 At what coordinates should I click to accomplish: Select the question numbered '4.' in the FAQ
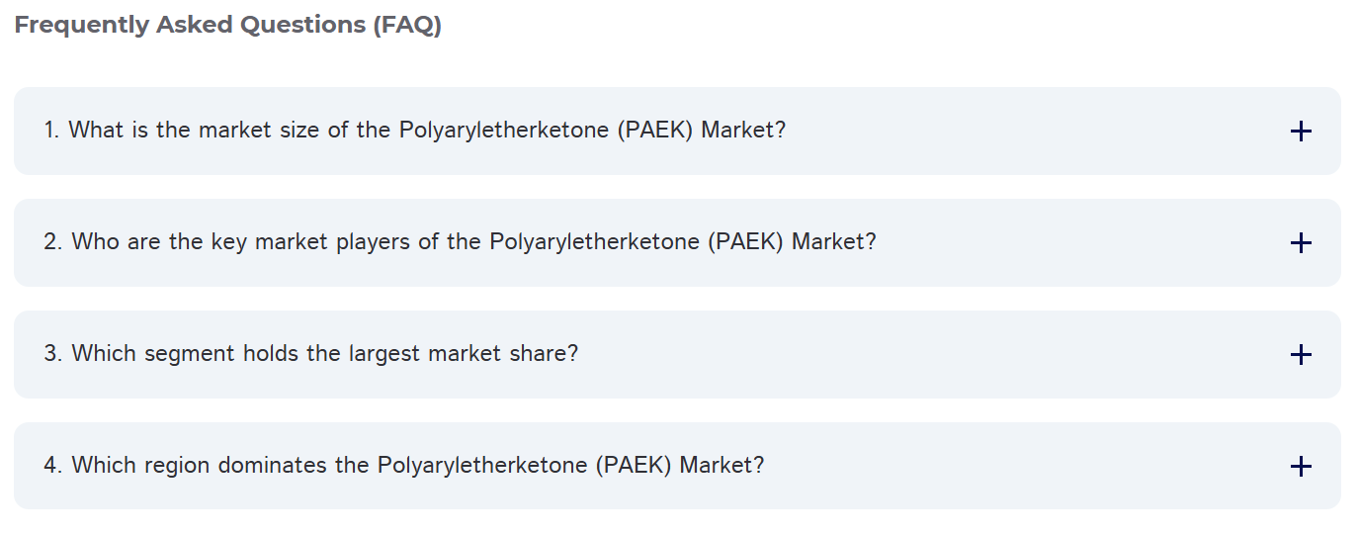tap(403, 466)
